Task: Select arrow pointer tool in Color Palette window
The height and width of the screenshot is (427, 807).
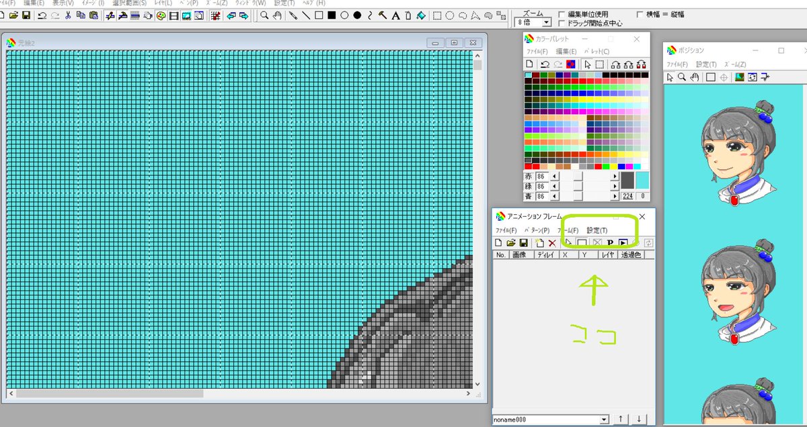Action: point(587,64)
